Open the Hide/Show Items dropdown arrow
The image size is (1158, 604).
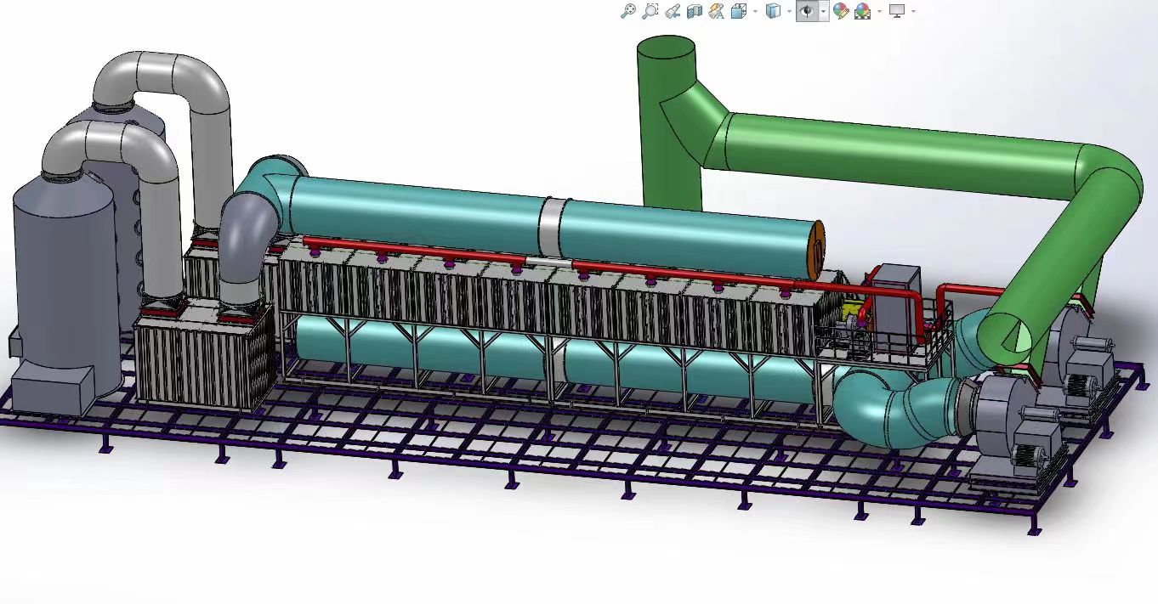(823, 12)
